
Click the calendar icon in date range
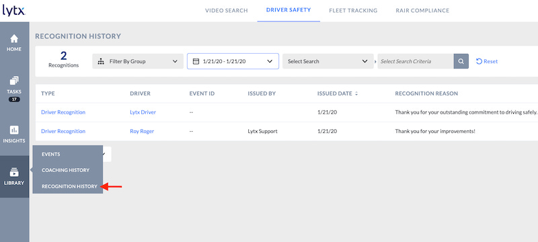point(196,61)
